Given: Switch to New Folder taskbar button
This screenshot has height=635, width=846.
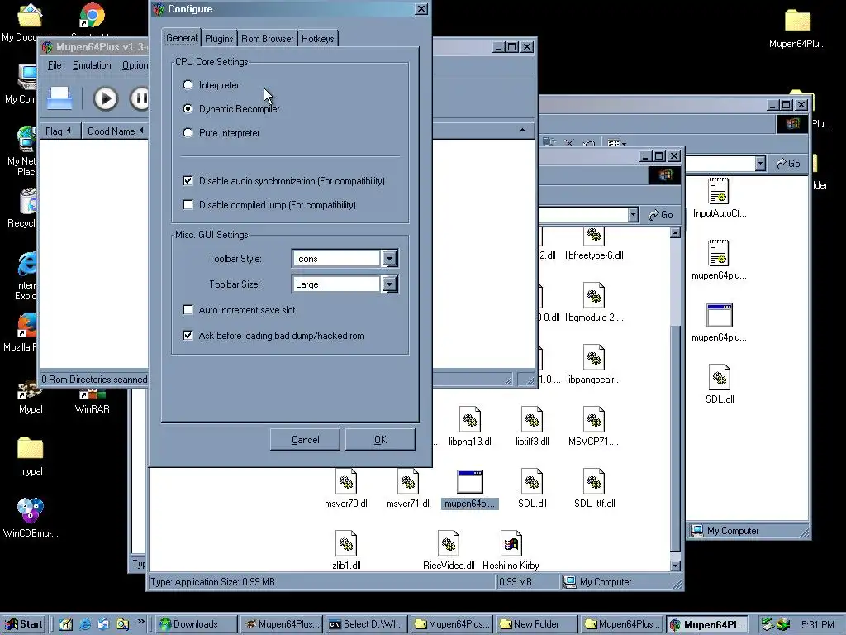Looking at the screenshot, I should 535,624.
